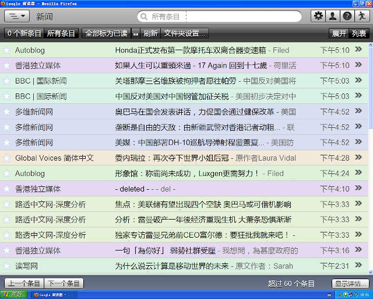
Task: Click the 路透中文网-深度分析 source of 焦点 item
Action: click(51, 204)
